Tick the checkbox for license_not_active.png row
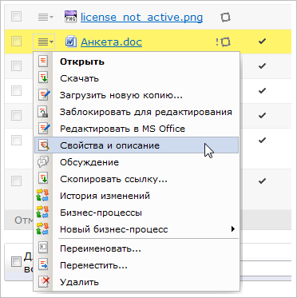 [17, 17]
